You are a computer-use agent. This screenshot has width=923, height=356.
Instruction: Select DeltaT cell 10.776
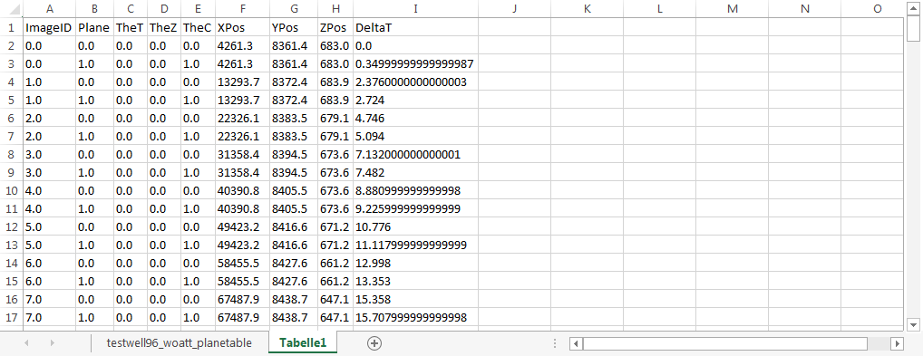point(415,226)
